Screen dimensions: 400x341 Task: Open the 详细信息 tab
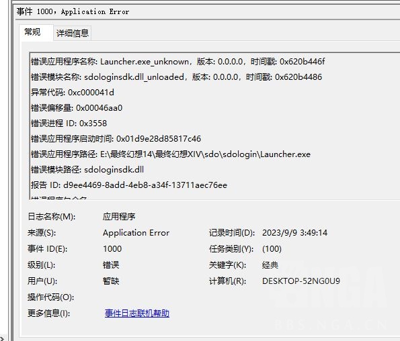coord(73,33)
